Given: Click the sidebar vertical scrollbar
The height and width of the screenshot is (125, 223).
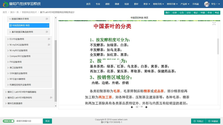Looking at the screenshot, I should tap(55, 70).
